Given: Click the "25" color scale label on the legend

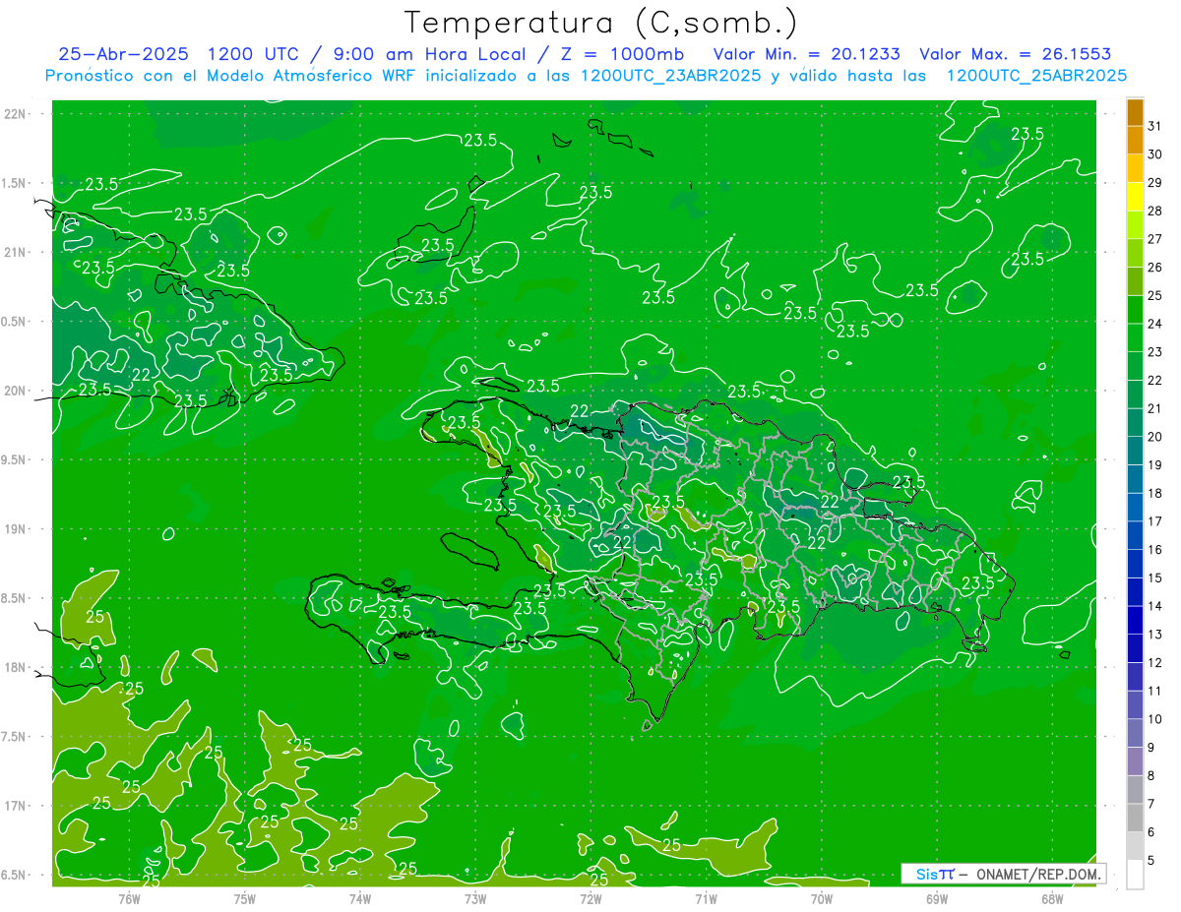Looking at the screenshot, I should coord(1154,295).
